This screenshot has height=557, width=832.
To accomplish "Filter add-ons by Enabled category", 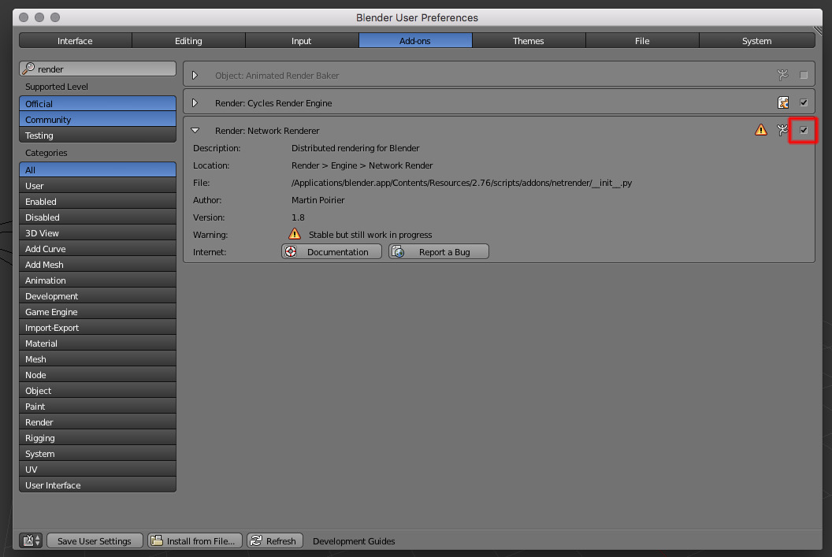I will (x=98, y=202).
